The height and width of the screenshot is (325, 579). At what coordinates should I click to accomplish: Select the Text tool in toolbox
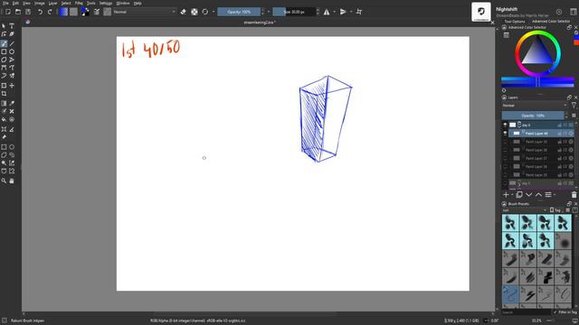coord(12,26)
